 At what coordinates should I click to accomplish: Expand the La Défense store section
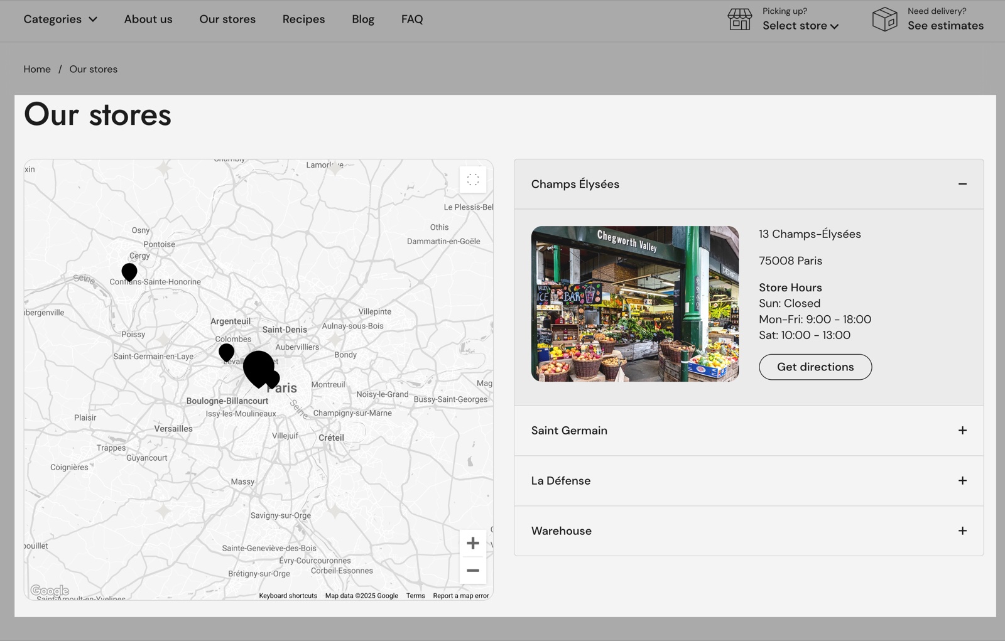tap(749, 481)
